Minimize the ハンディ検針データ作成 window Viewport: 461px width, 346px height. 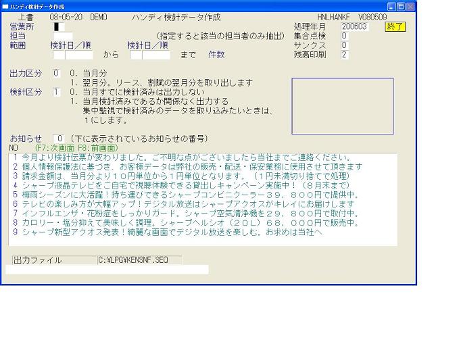391,7
